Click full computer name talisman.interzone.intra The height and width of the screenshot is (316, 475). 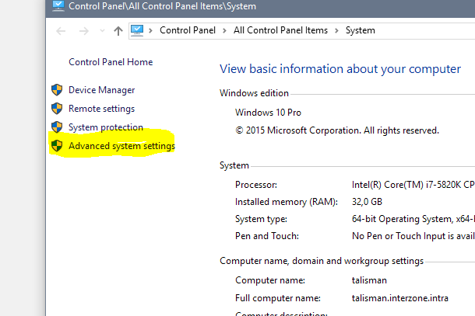coord(400,298)
